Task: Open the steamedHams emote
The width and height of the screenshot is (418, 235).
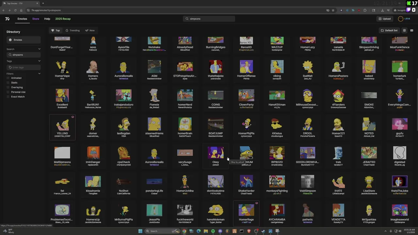Action: [x=154, y=127]
